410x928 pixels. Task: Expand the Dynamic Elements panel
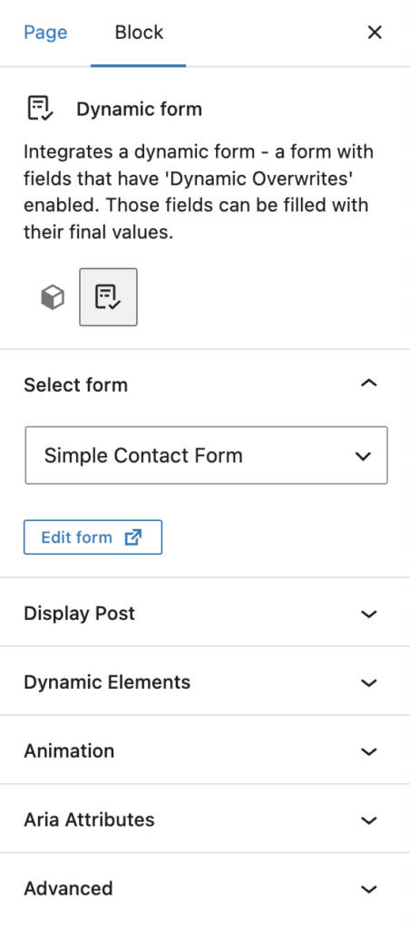click(205, 682)
